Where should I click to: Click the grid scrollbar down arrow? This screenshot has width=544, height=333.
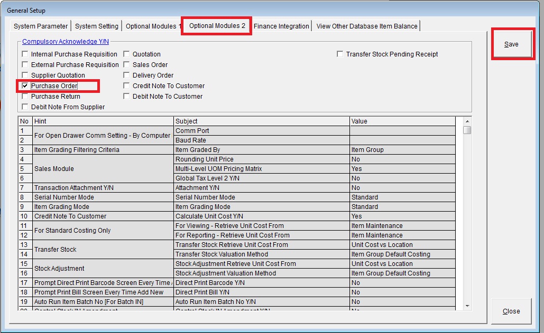(x=467, y=305)
